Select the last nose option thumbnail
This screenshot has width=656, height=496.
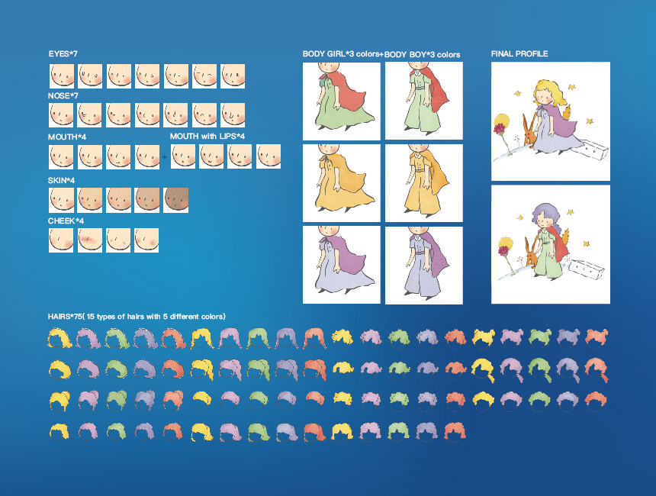(x=233, y=115)
